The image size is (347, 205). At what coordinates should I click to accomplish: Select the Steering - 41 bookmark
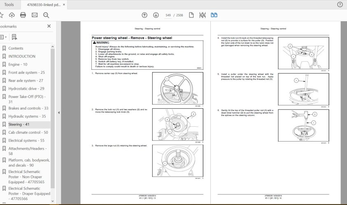[x=19, y=124]
